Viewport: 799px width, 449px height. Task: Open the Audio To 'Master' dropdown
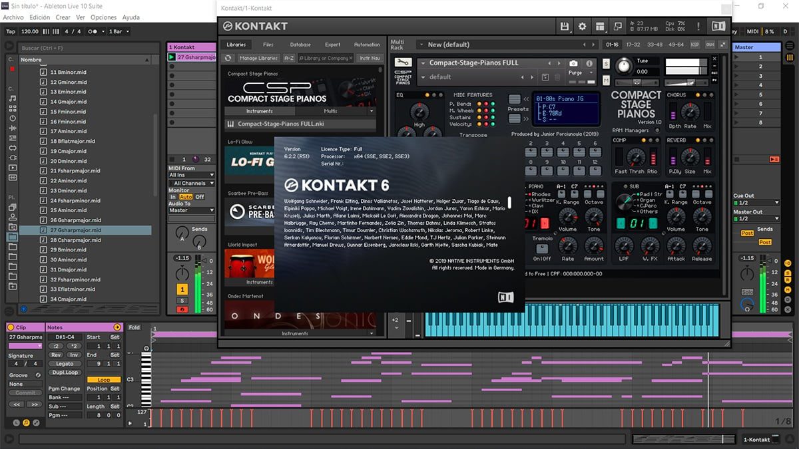pyautogui.click(x=192, y=210)
